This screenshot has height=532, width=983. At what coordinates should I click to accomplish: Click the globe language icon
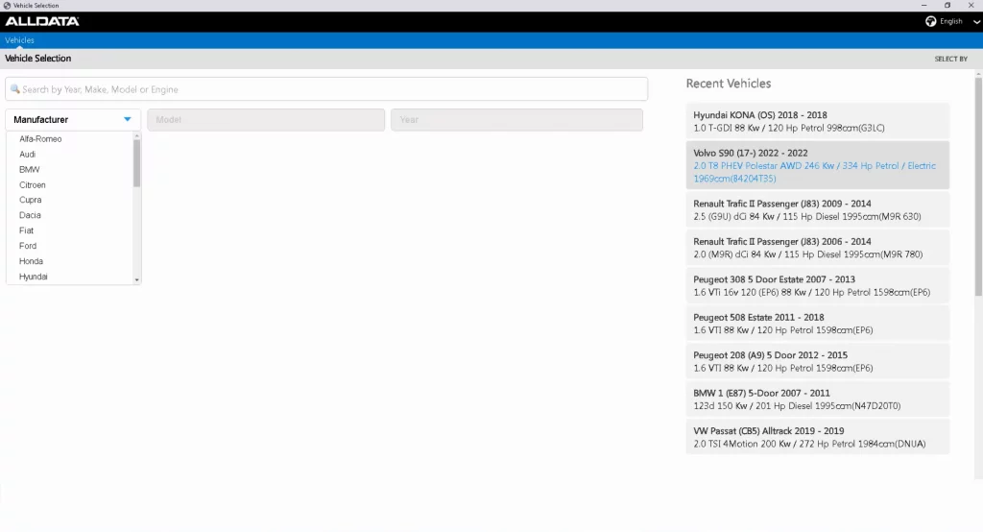tap(930, 21)
